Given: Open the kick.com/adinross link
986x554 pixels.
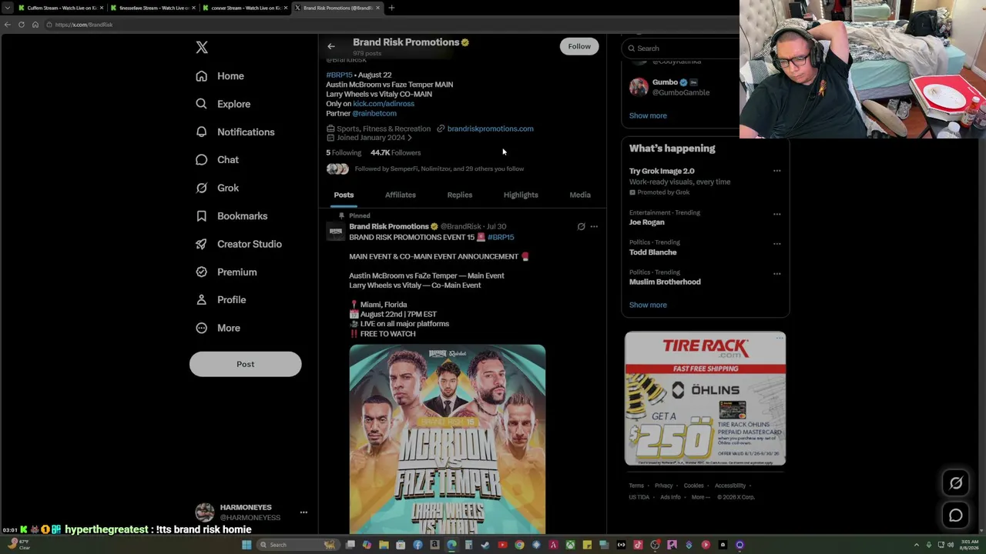Looking at the screenshot, I should tap(384, 104).
